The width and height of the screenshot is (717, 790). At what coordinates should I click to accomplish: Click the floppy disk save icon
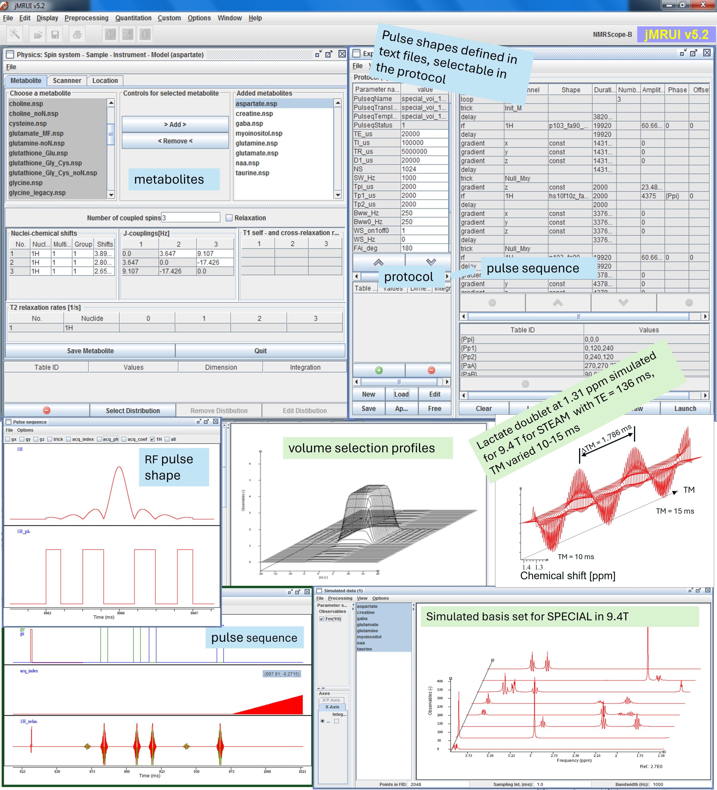(55, 35)
